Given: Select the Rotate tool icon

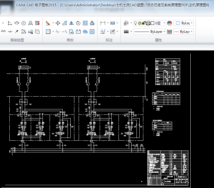Looking at the screenshot, I should click(x=78, y=23).
